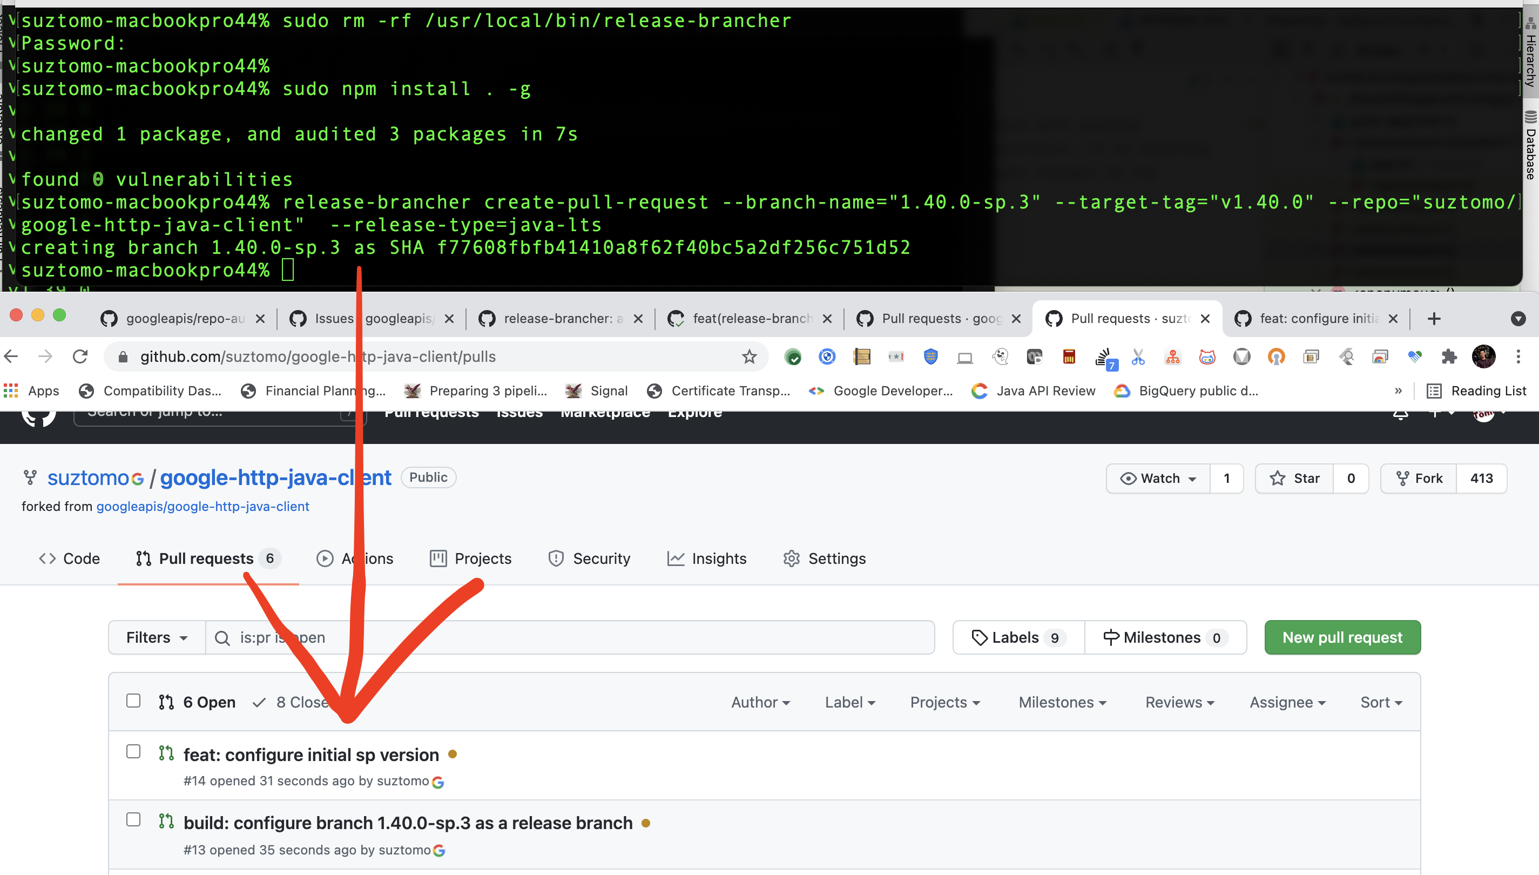
Task: Switch to the 'feat: configure initial' browser tab
Action: point(1319,319)
